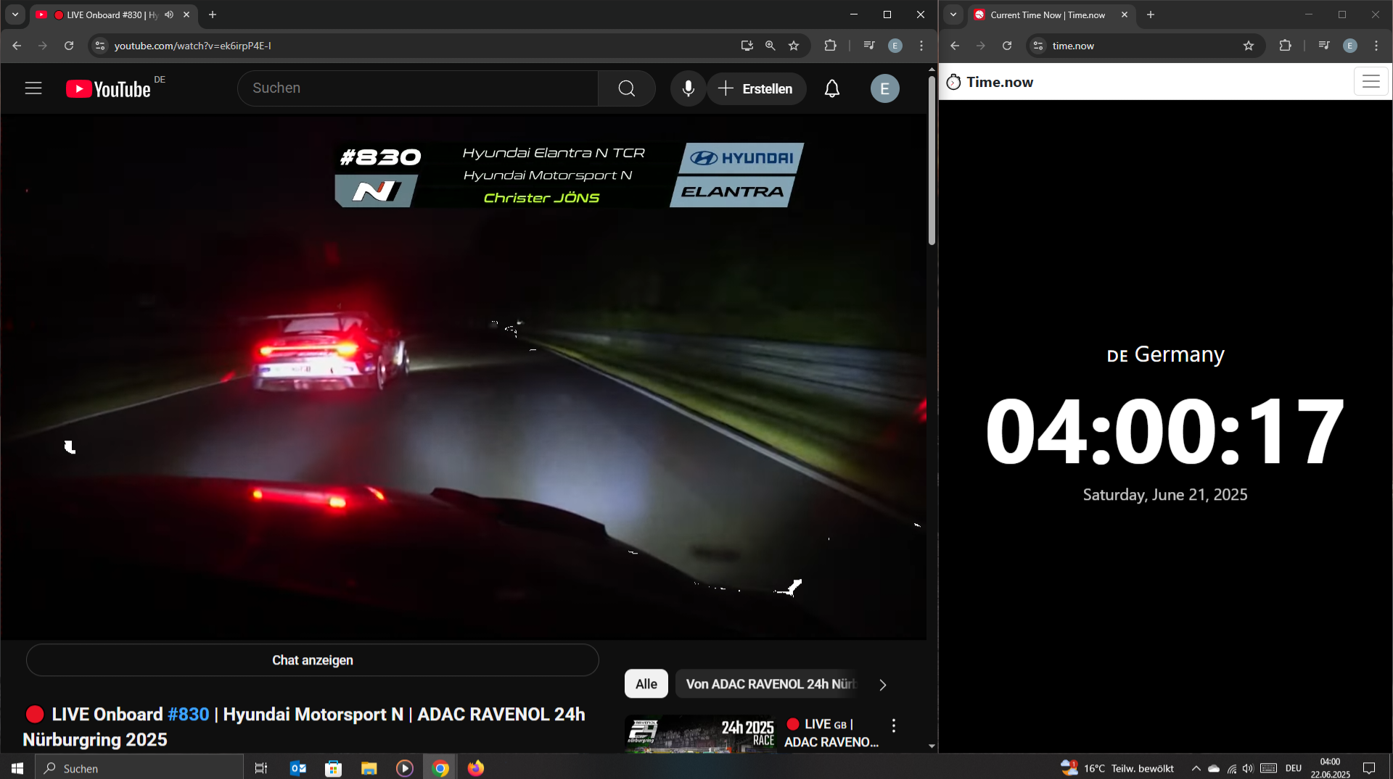Viewport: 1393px width, 779px height.
Task: Show hidden system tray icons
Action: 1196,768
